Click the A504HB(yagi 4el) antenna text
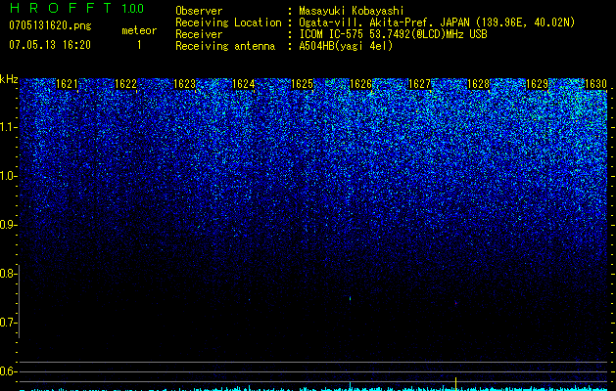Image resolution: width=616 pixels, height=391 pixels. [346, 46]
